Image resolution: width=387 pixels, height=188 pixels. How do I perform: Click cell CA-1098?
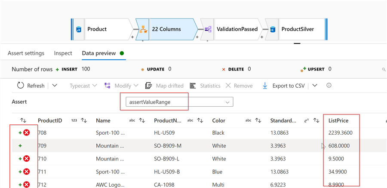tap(164, 185)
